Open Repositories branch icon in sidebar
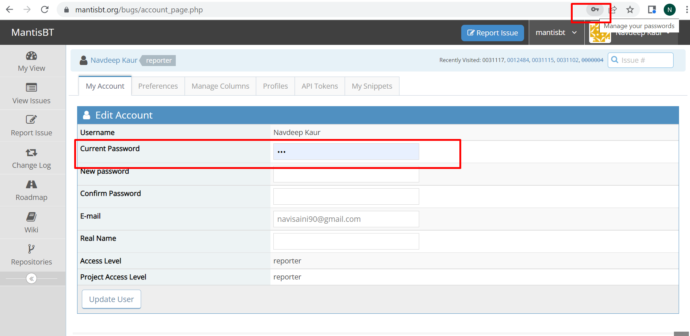Screen dimensions: 690x336 click(31, 249)
